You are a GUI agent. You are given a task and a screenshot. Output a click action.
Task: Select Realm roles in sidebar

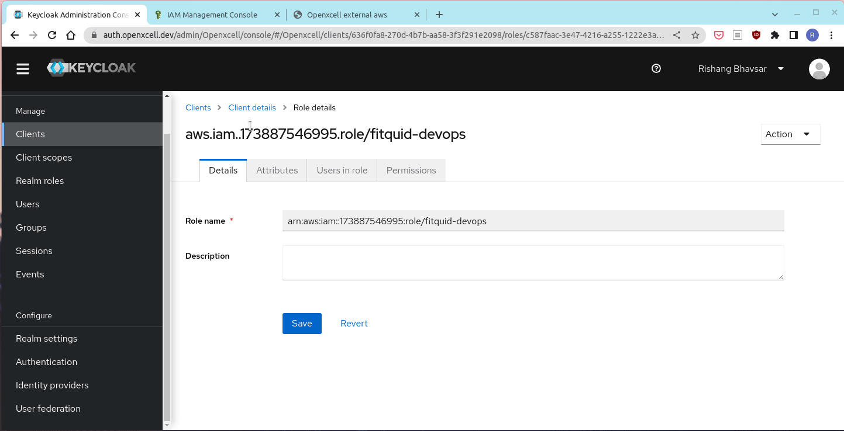point(40,181)
